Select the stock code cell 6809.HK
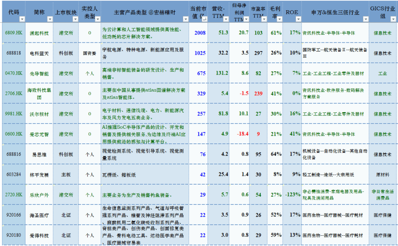The image size is (398, 246). click(14, 33)
